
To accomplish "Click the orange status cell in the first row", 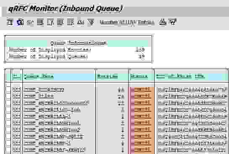I will pyautogui.click(x=141, y=89).
